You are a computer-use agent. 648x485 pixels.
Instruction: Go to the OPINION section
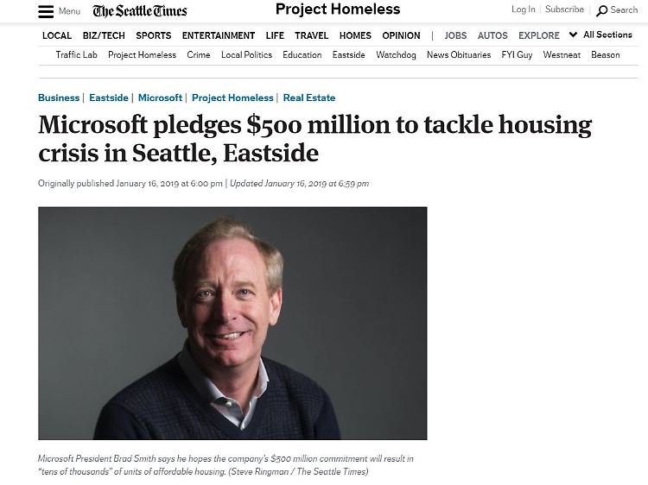401,35
